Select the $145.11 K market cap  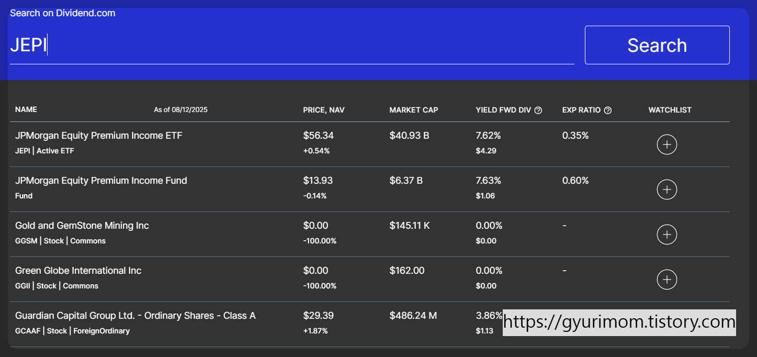[410, 226]
